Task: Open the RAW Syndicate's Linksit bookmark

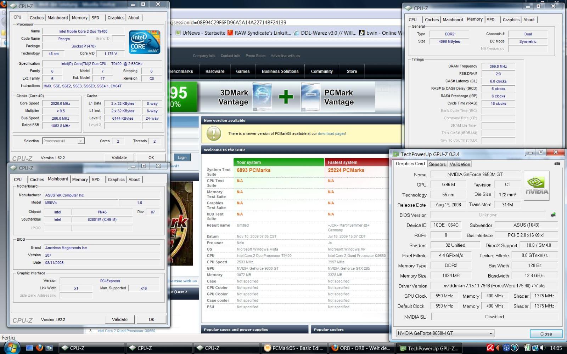Action: [x=259, y=33]
